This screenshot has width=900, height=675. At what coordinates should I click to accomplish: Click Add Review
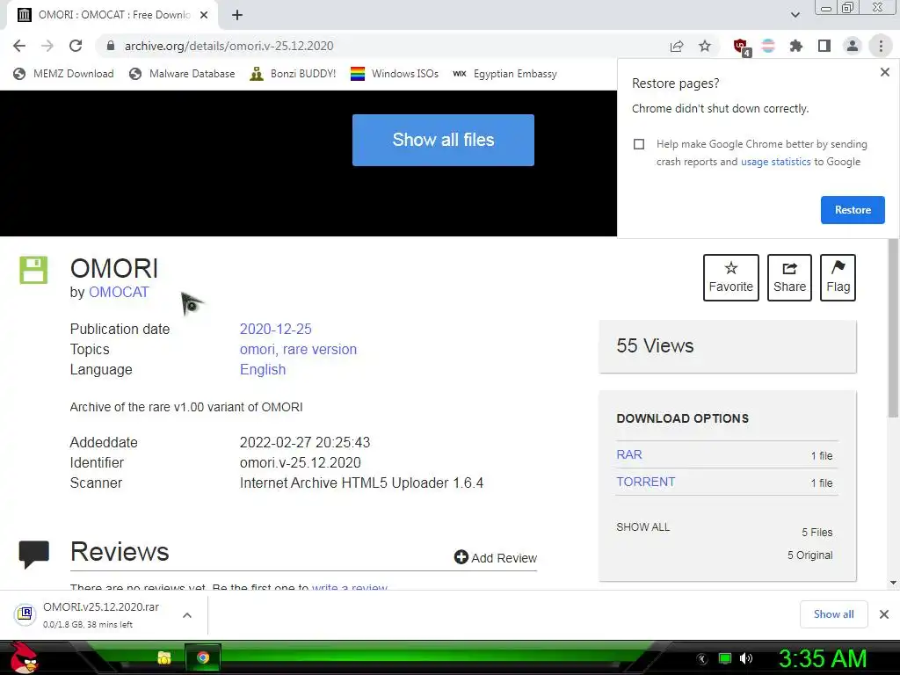click(x=496, y=557)
